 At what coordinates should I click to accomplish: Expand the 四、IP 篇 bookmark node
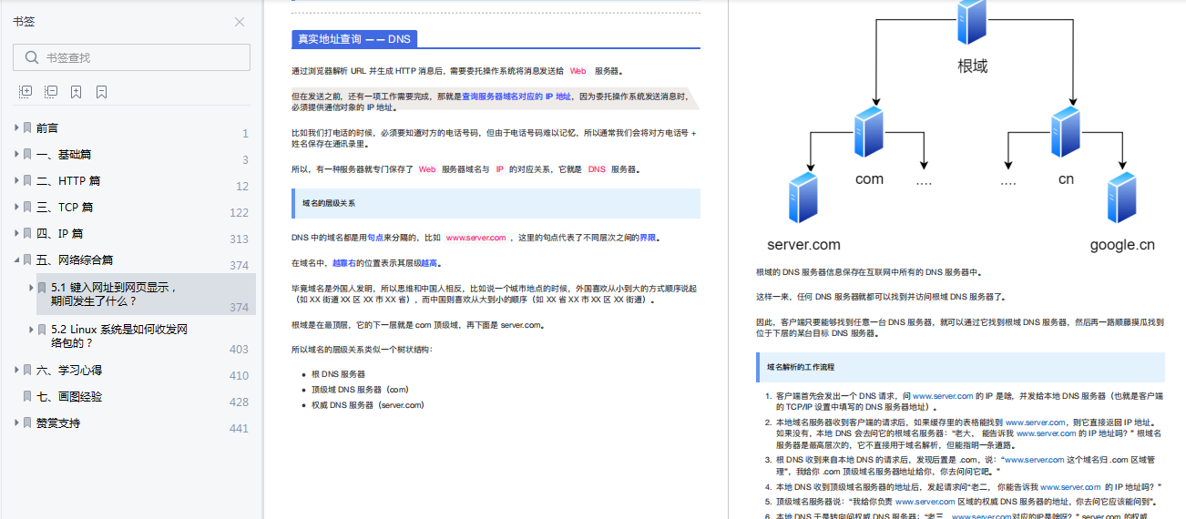pos(16,234)
